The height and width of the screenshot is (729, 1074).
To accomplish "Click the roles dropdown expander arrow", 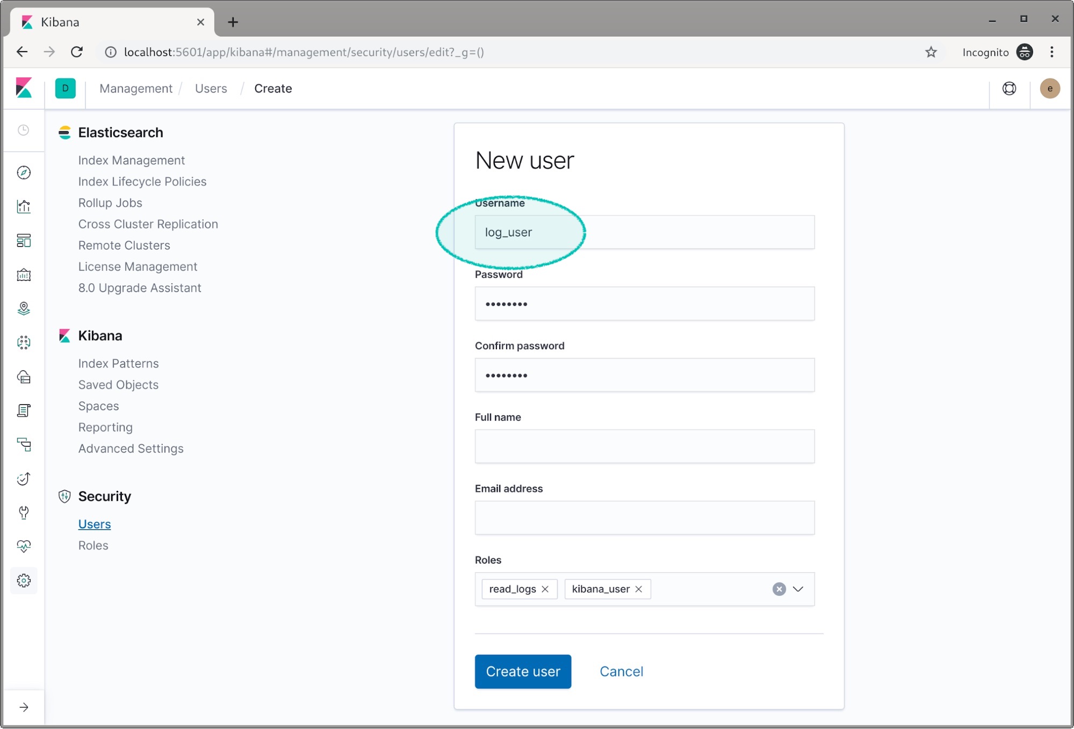I will point(798,587).
